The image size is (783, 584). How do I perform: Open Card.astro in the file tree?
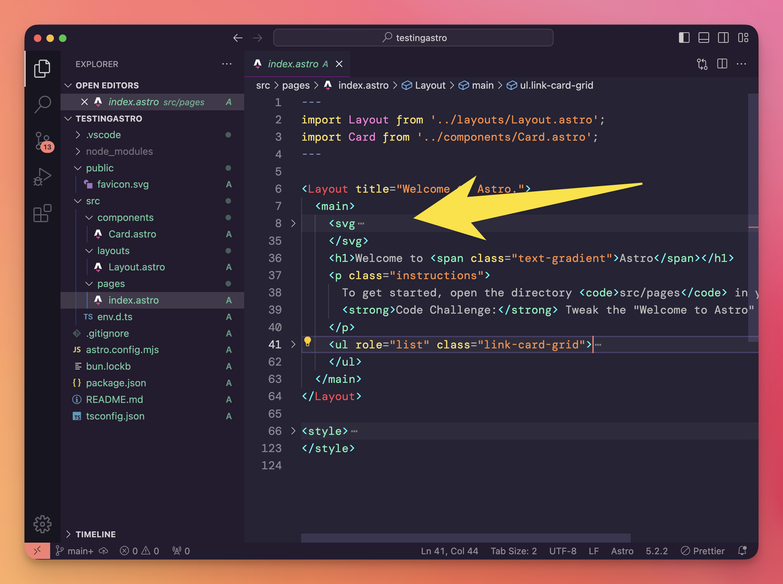[x=132, y=234]
